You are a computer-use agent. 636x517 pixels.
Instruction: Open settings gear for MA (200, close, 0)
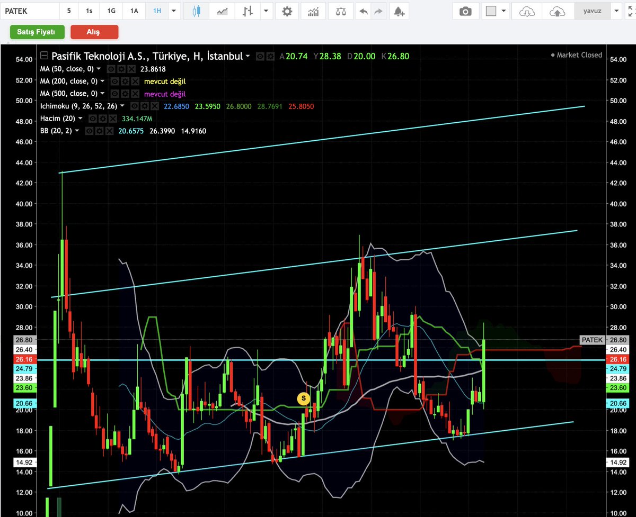[124, 81]
